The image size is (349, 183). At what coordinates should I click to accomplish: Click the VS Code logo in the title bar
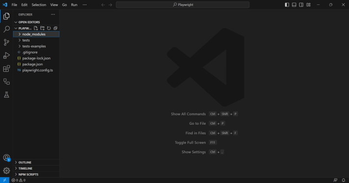pyautogui.click(x=5, y=5)
